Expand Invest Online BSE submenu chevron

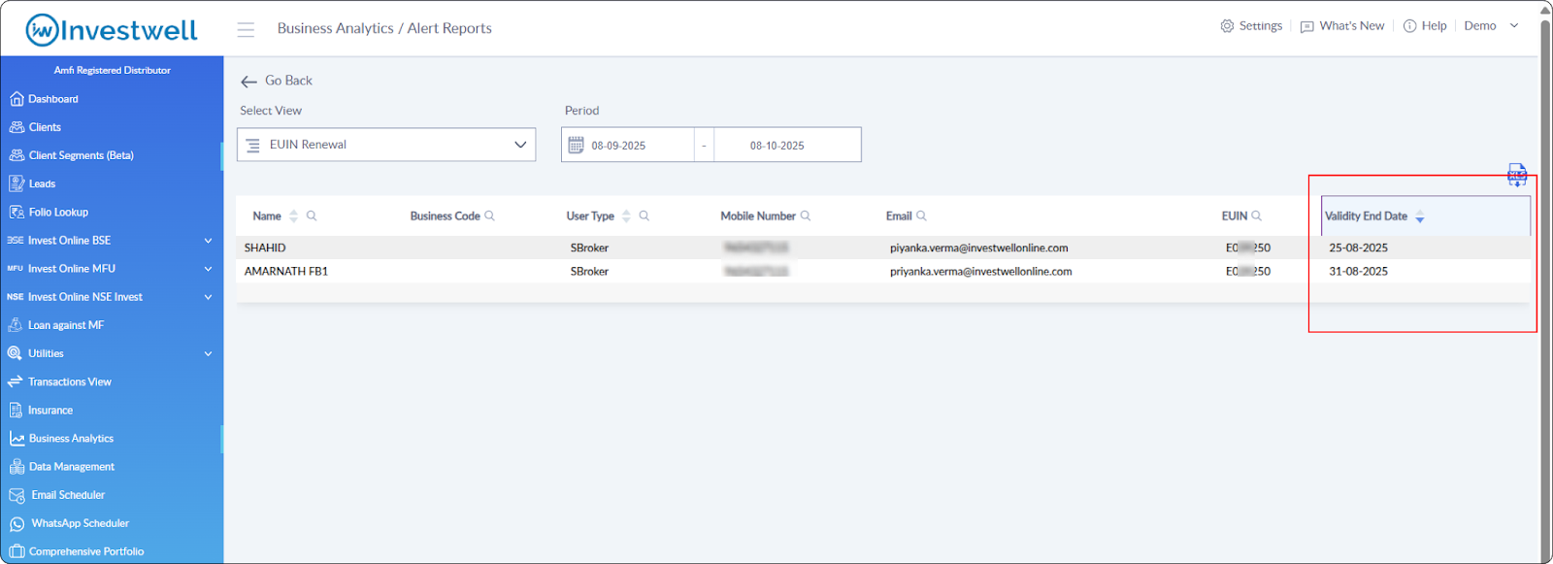tap(208, 241)
